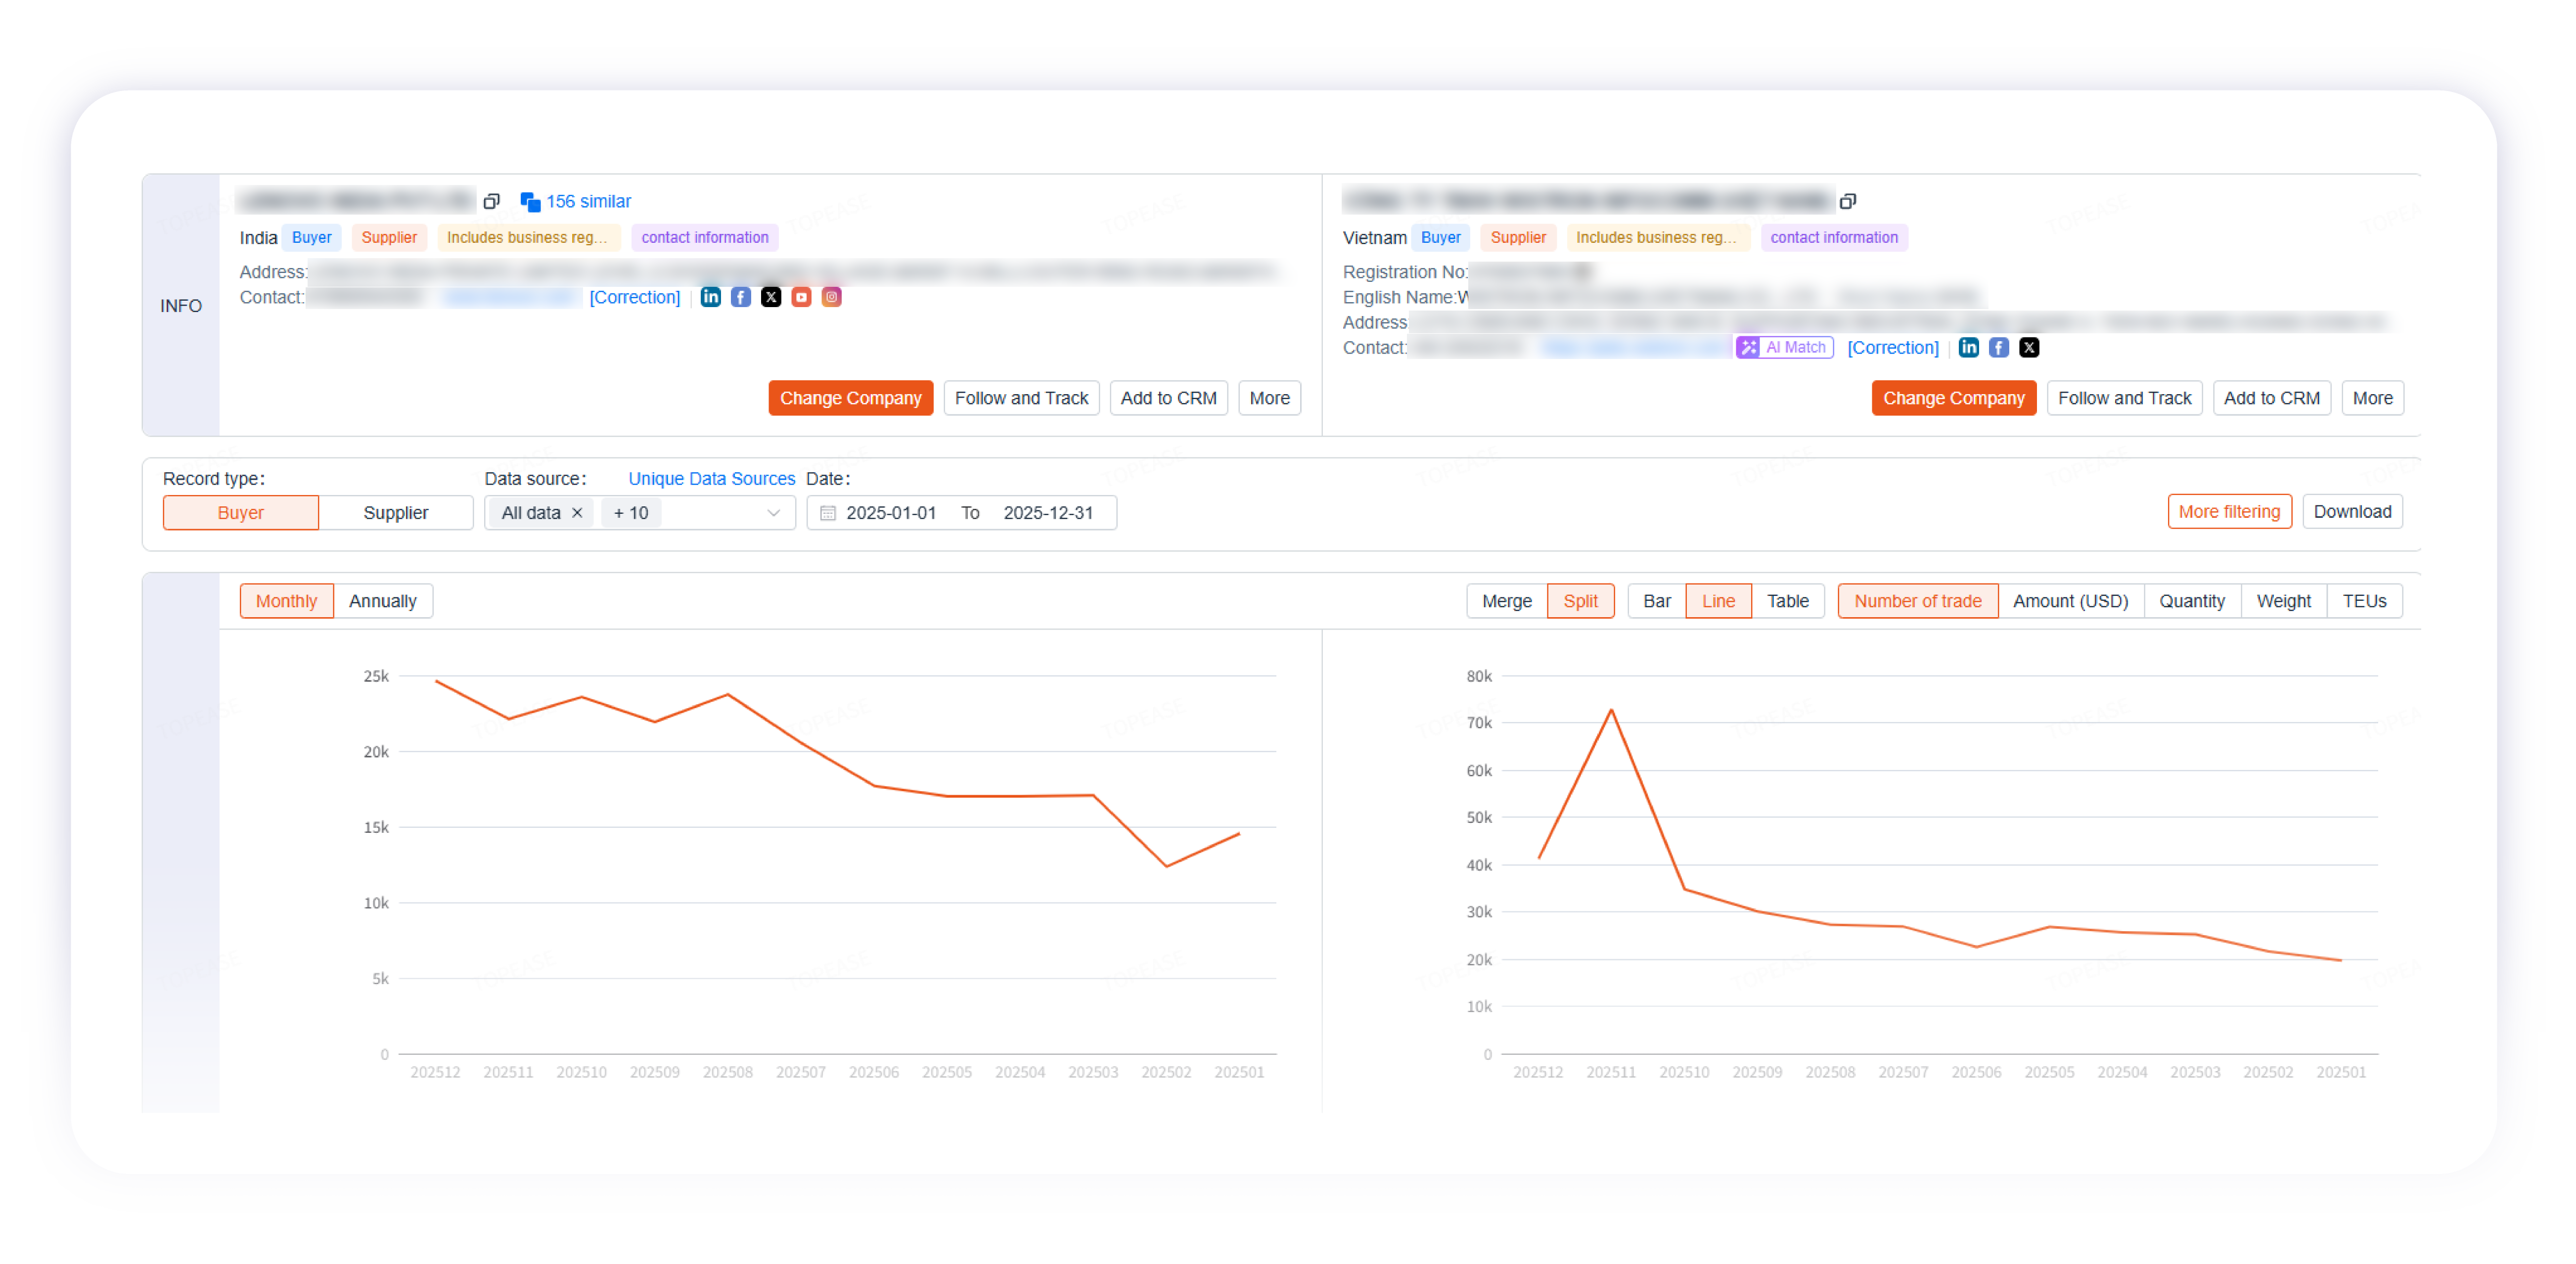The height and width of the screenshot is (1264, 2576).
Task: Expand the data source dropdown arrow
Action: (773, 513)
